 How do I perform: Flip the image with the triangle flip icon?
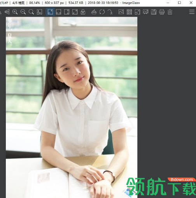(x=7, y=12)
